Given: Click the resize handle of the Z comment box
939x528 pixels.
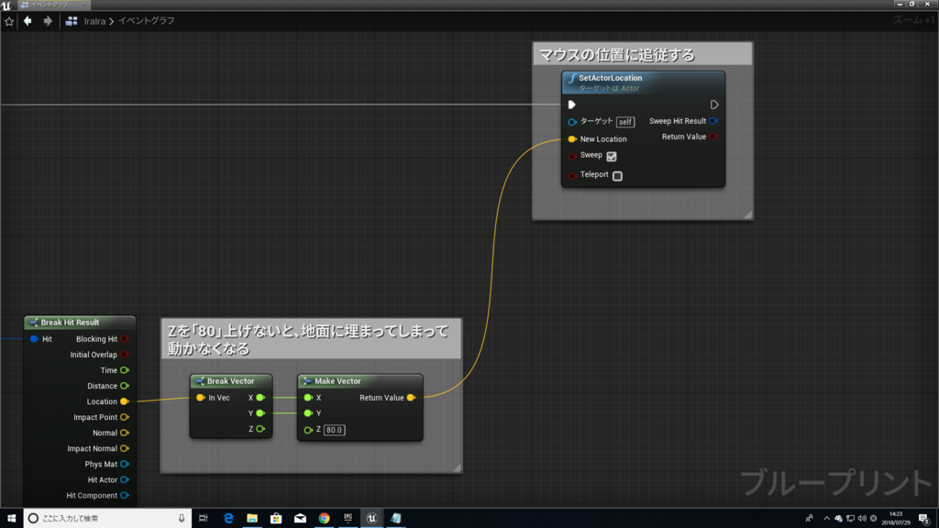Looking at the screenshot, I should 457,467.
